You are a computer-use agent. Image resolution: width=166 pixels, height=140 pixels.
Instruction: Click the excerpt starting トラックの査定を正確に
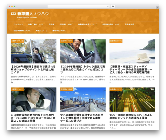pos(83,79)
